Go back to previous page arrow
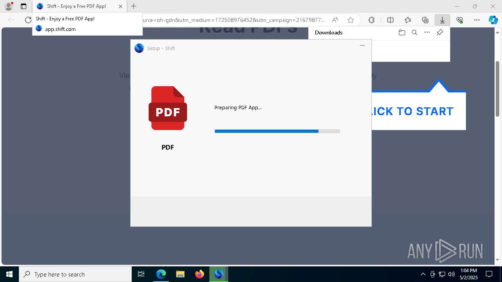The width and height of the screenshot is (502, 282). 11,20
